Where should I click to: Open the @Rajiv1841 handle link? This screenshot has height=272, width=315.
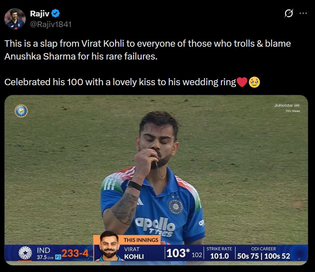tap(51, 24)
